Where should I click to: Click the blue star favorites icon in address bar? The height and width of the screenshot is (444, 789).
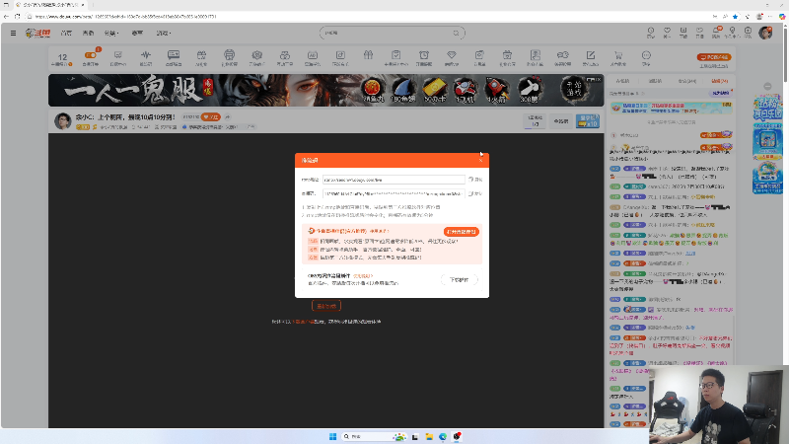[x=735, y=16]
